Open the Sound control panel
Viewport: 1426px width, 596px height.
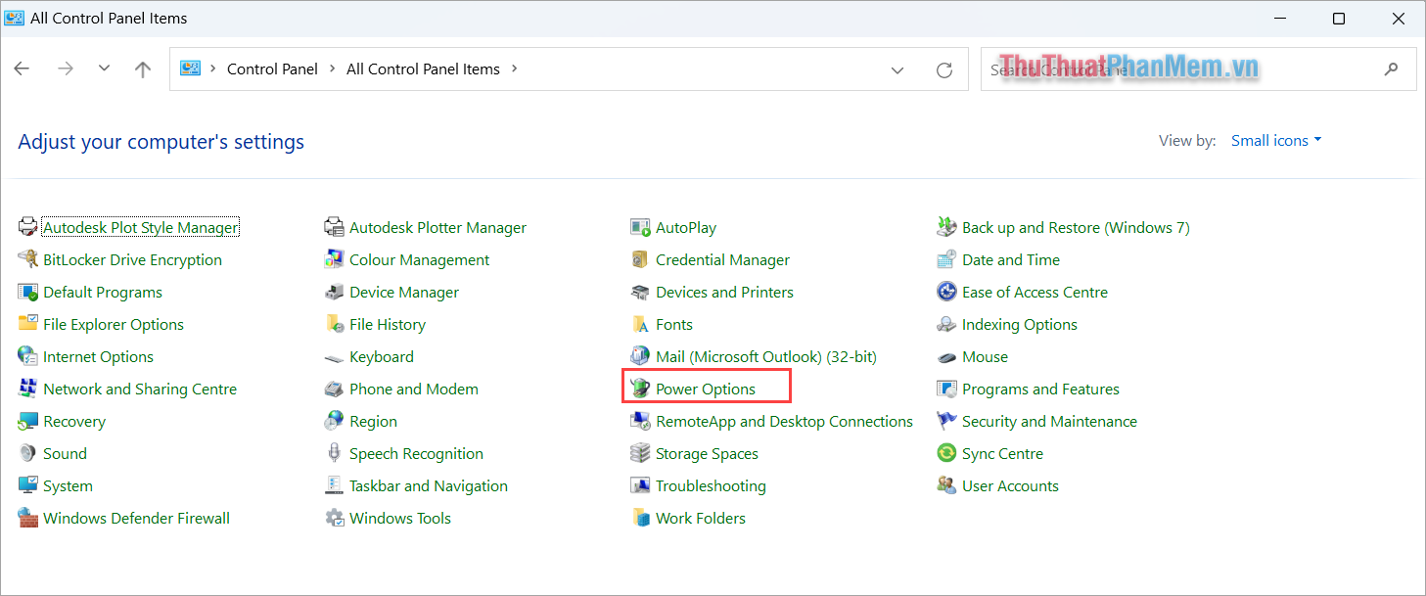pos(66,453)
